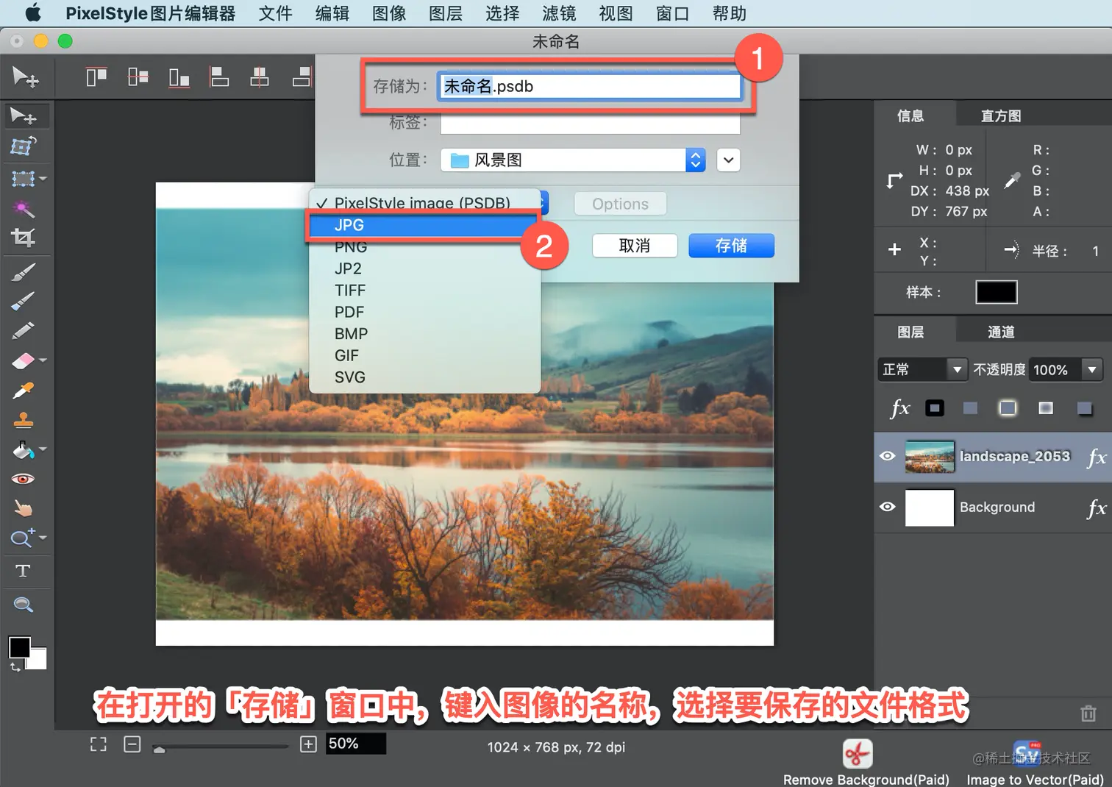Image resolution: width=1112 pixels, height=787 pixels.
Task: Delete layer using trash icon
Action: (1088, 713)
